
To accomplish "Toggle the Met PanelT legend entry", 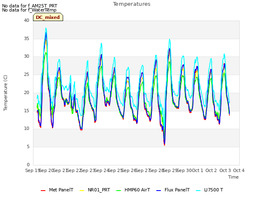I will point(57,190).
